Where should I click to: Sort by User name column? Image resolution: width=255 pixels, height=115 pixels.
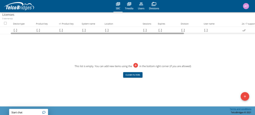[x=209, y=24]
